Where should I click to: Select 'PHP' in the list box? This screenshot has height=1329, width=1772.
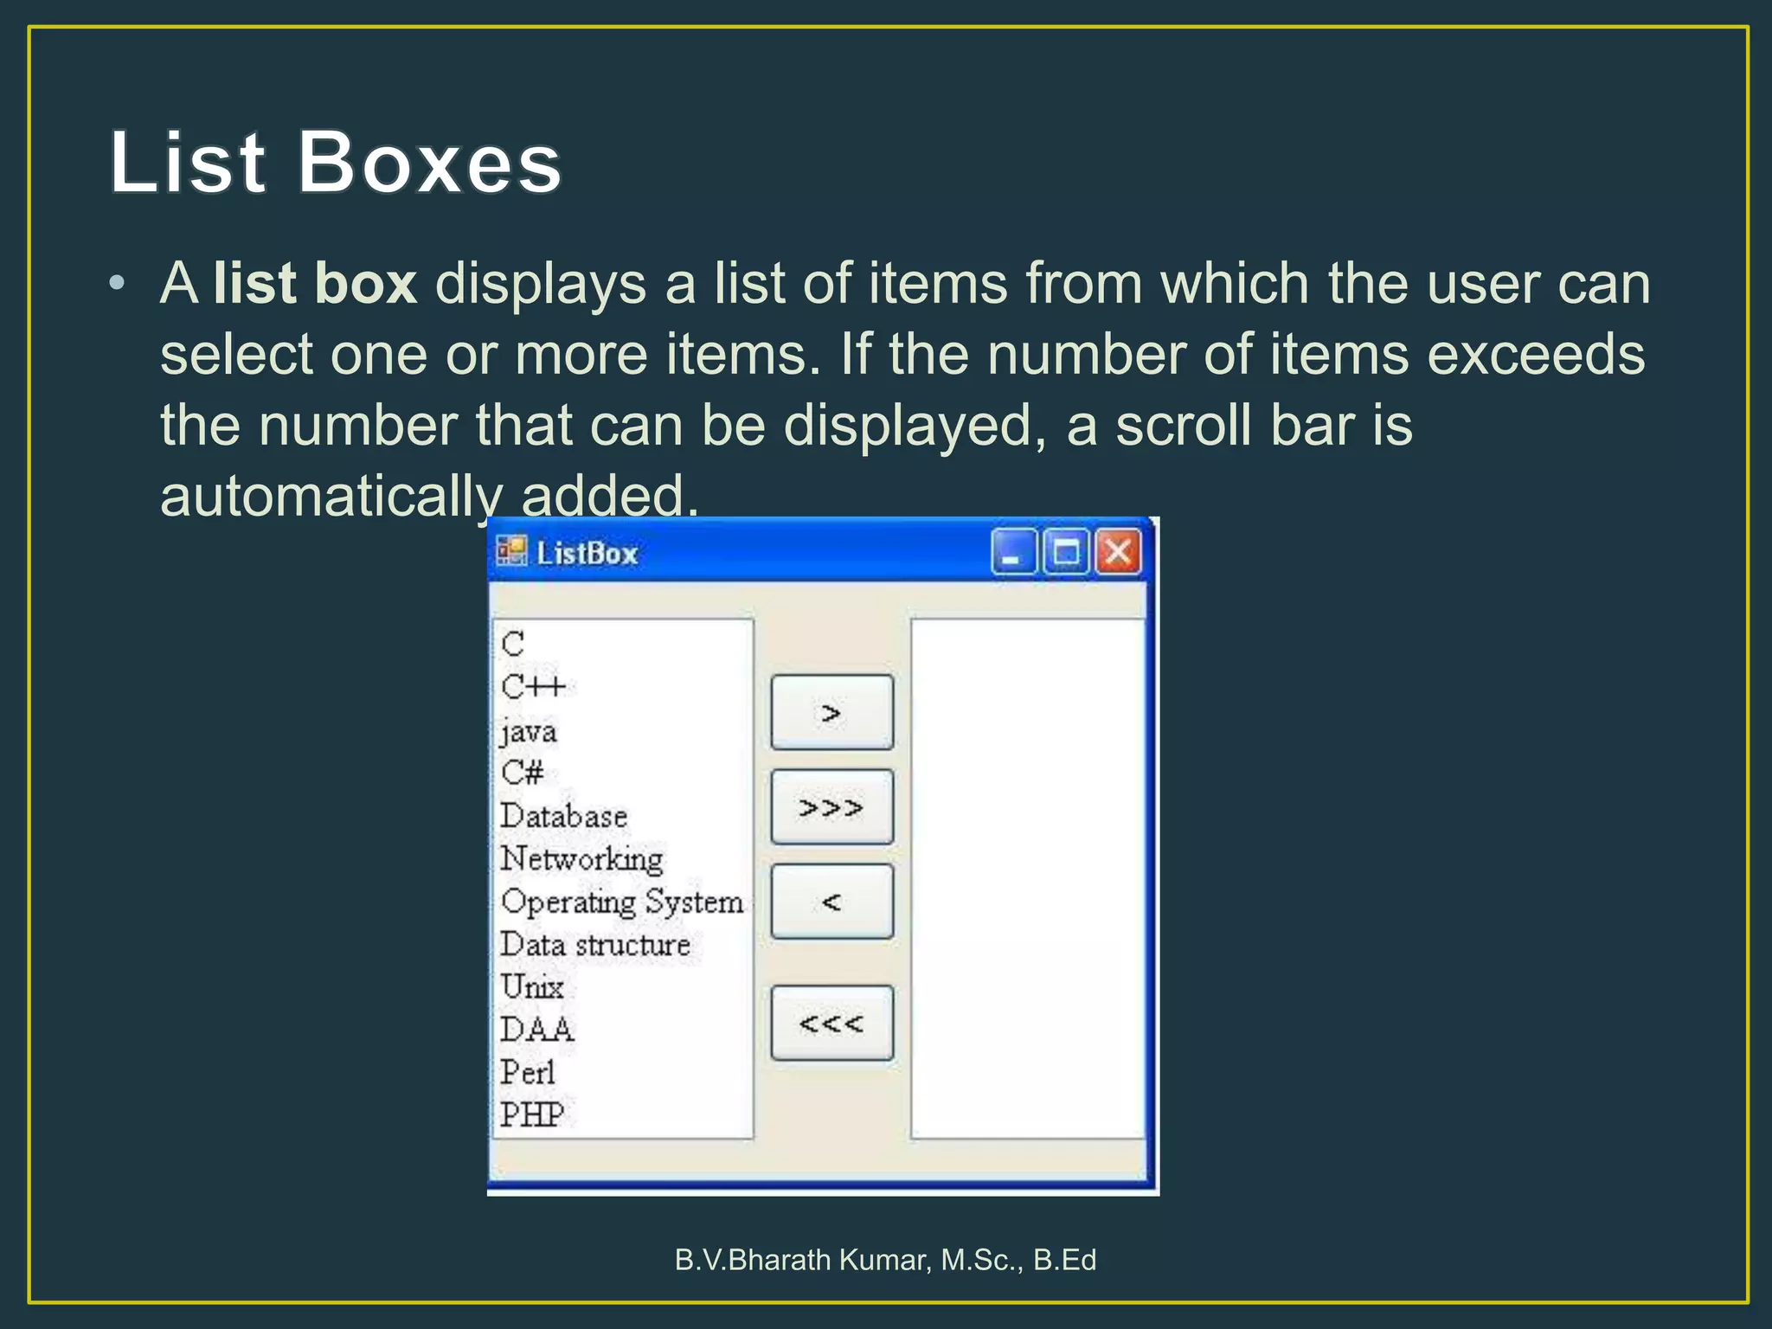531,1114
